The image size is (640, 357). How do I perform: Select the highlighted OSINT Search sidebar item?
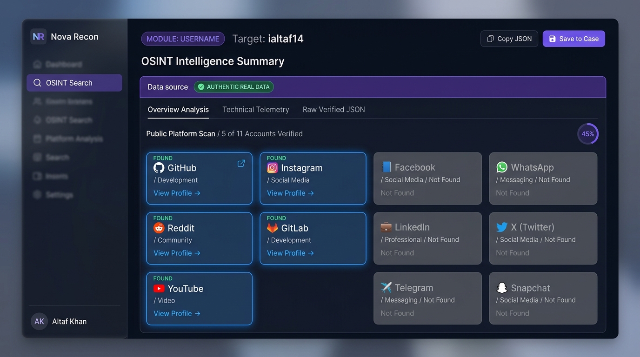tap(74, 83)
